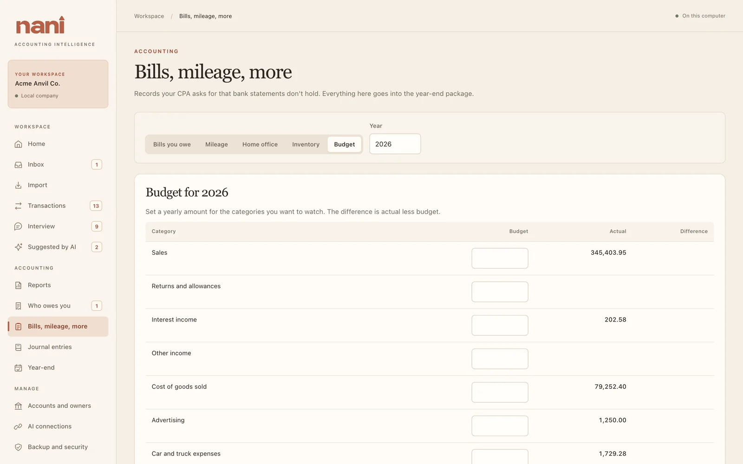Click the Accounts and owners bank icon

pos(18,406)
